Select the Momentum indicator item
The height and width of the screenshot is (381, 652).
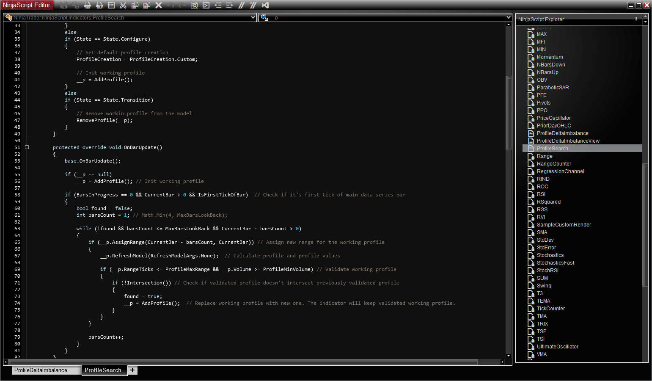pyautogui.click(x=550, y=57)
